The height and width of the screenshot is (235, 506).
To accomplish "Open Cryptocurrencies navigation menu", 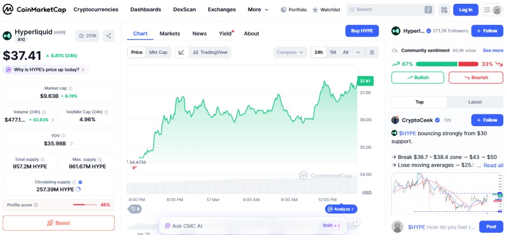I will (96, 10).
